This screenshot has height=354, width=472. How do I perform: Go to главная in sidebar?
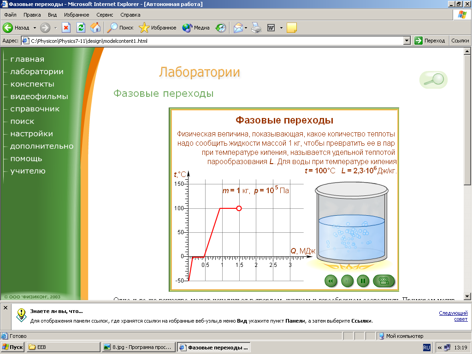27,59
